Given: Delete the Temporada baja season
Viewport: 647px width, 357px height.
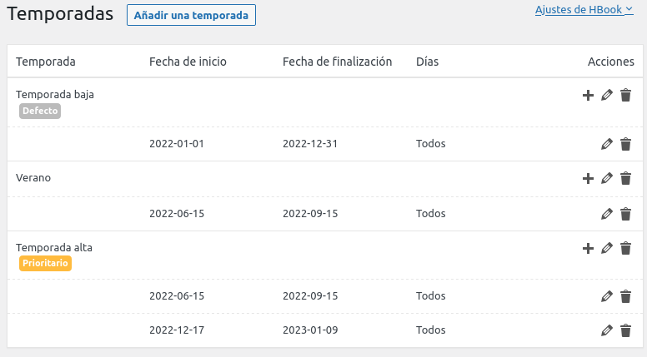Looking at the screenshot, I should click(x=625, y=96).
